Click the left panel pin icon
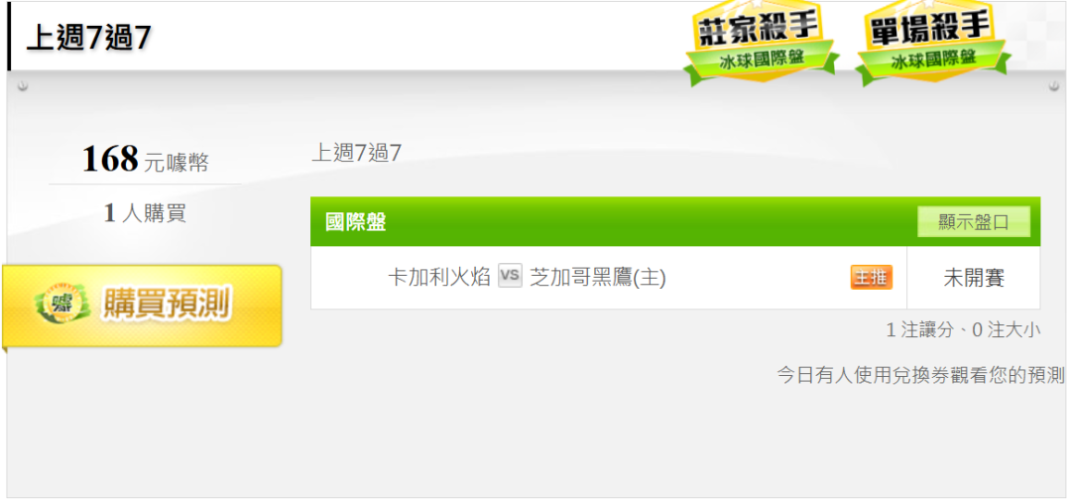This screenshot has width=1071, height=501. pyautogui.click(x=23, y=86)
